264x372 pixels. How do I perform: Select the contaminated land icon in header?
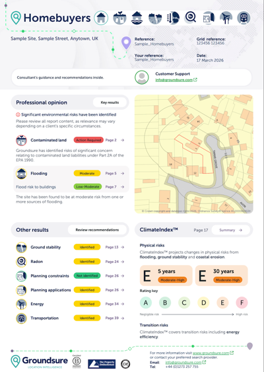point(119,18)
